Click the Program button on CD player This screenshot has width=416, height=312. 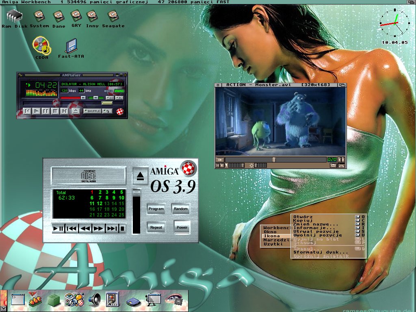point(156,209)
